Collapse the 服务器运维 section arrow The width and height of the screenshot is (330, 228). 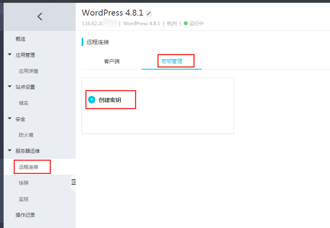click(10, 150)
